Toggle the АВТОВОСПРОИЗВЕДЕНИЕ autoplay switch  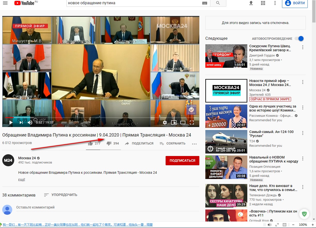coord(299,38)
